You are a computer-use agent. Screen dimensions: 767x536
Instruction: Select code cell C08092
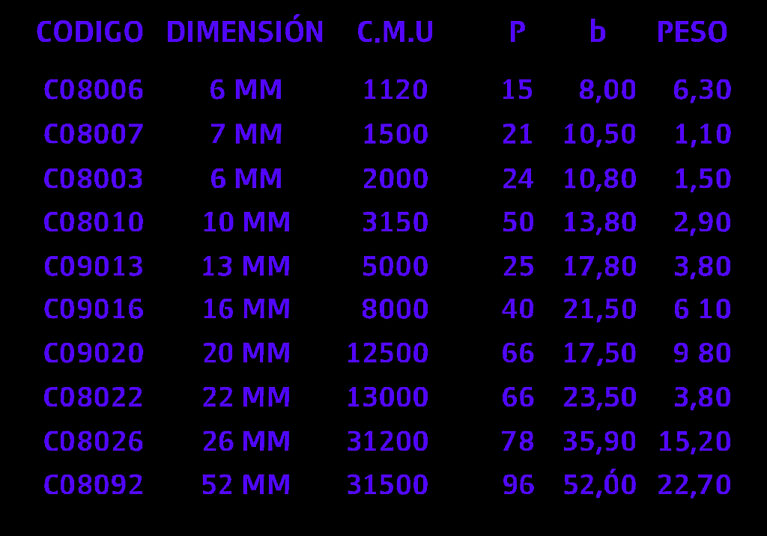(x=94, y=484)
